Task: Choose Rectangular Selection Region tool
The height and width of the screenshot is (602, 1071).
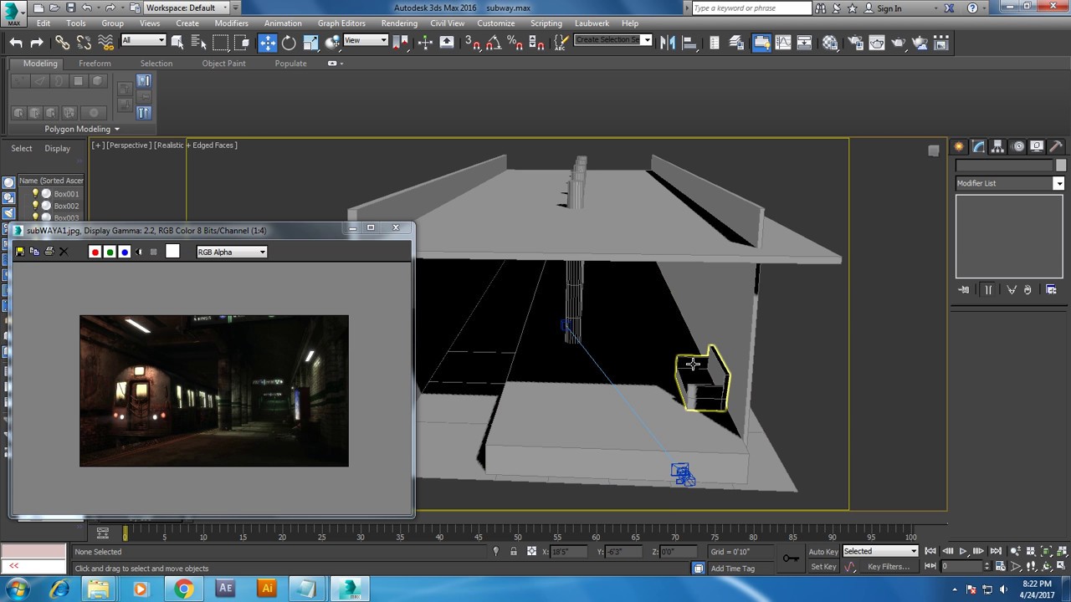Action: 220,43
